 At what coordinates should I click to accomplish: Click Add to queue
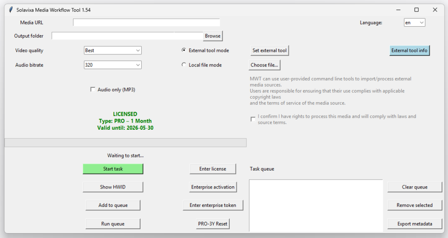tap(113, 206)
